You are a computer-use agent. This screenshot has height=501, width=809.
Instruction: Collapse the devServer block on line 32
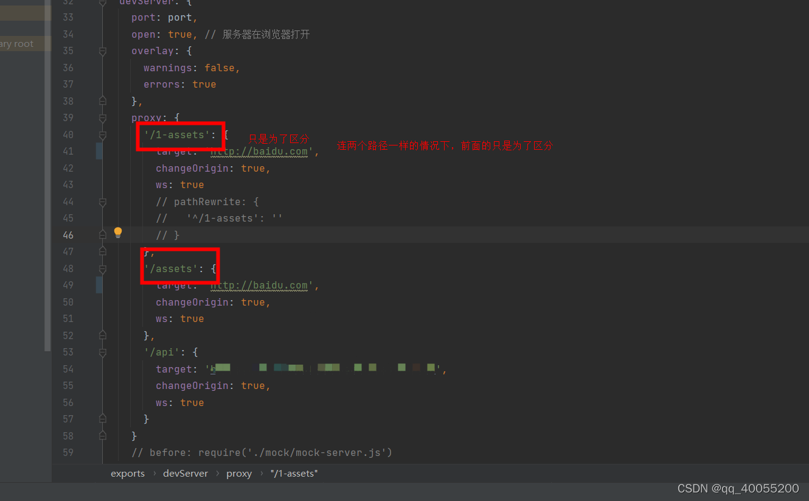pos(102,3)
